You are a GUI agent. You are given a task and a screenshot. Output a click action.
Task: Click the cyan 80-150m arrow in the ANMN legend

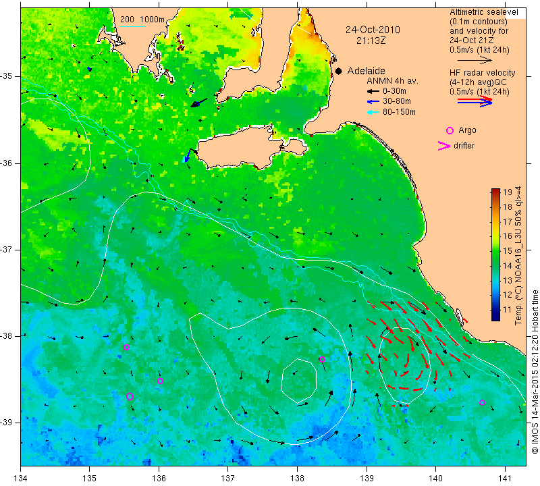pos(373,112)
